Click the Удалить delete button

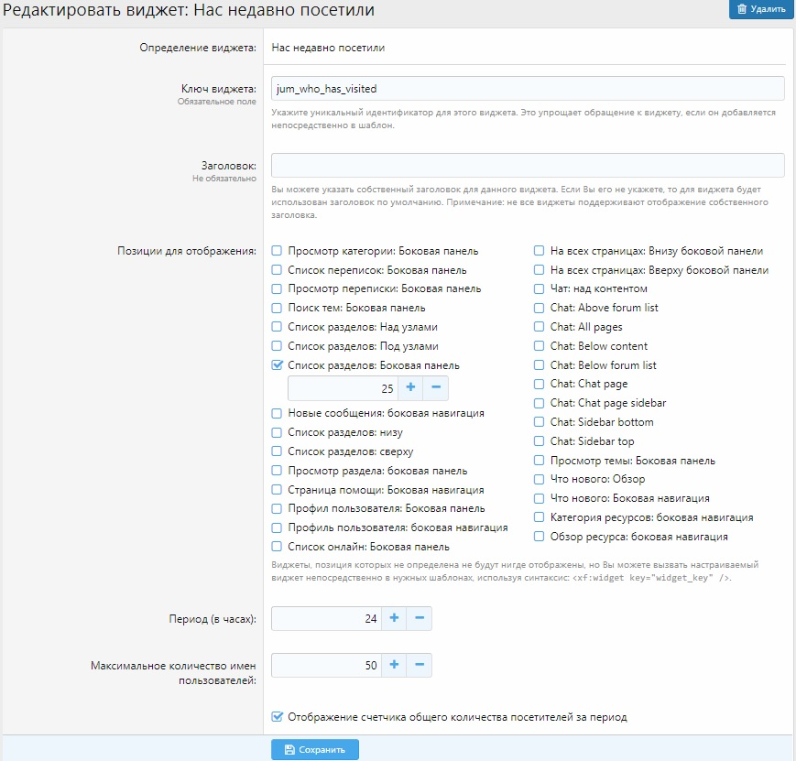(x=759, y=10)
